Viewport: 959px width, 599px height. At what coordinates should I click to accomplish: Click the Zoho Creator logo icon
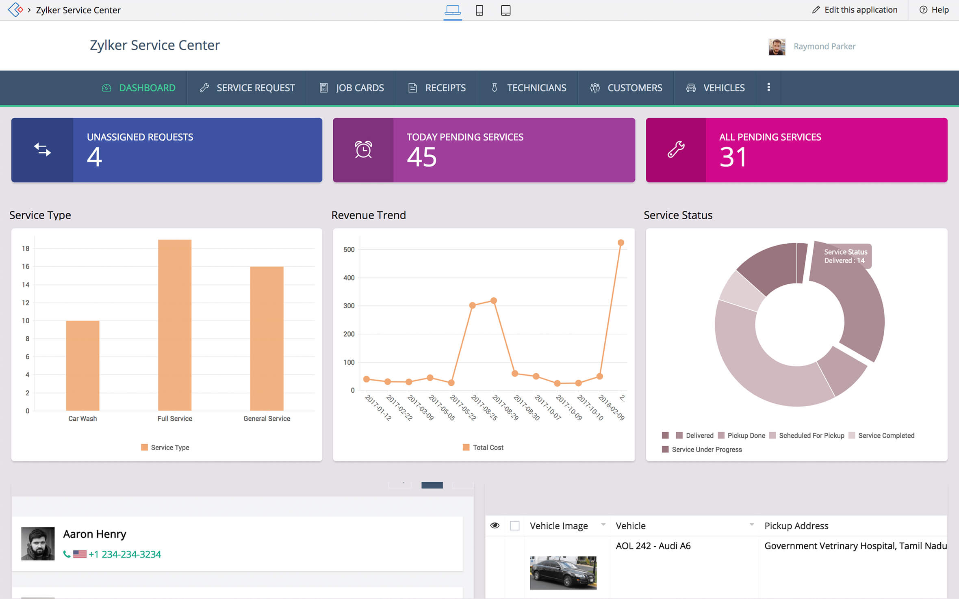(x=15, y=9)
